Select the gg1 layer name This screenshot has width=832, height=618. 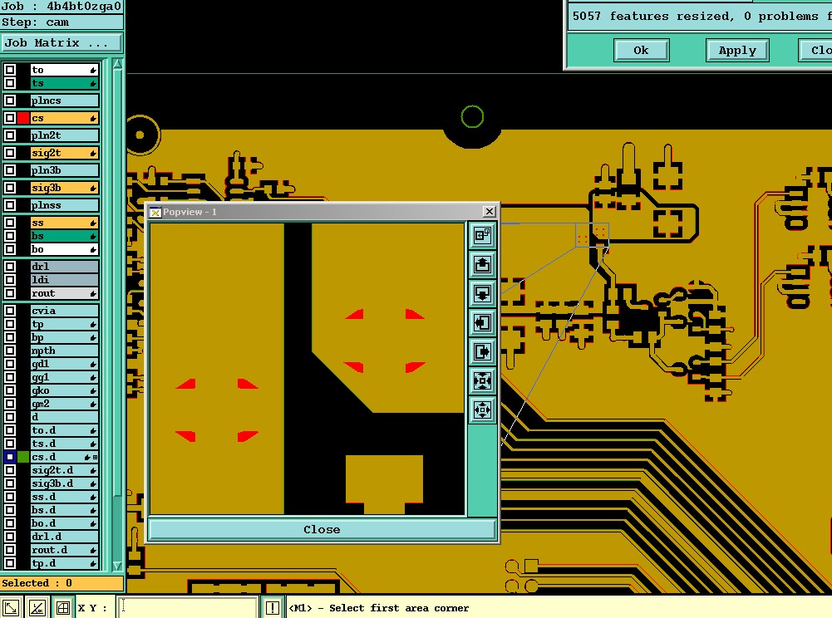(x=65, y=377)
